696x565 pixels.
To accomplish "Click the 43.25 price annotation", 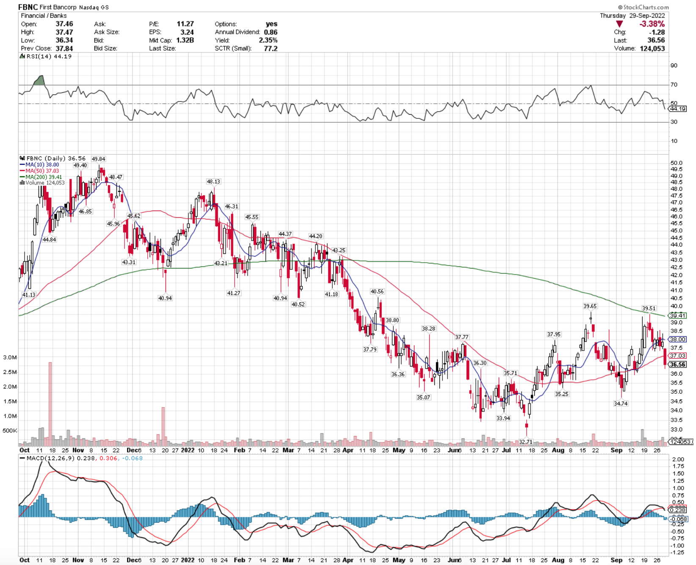I will click(x=338, y=250).
